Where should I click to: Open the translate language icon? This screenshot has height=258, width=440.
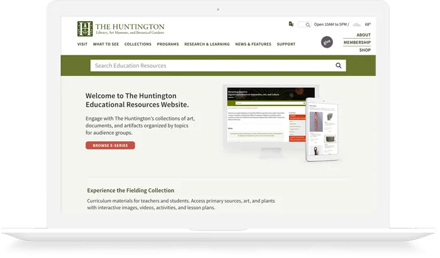coord(291,24)
